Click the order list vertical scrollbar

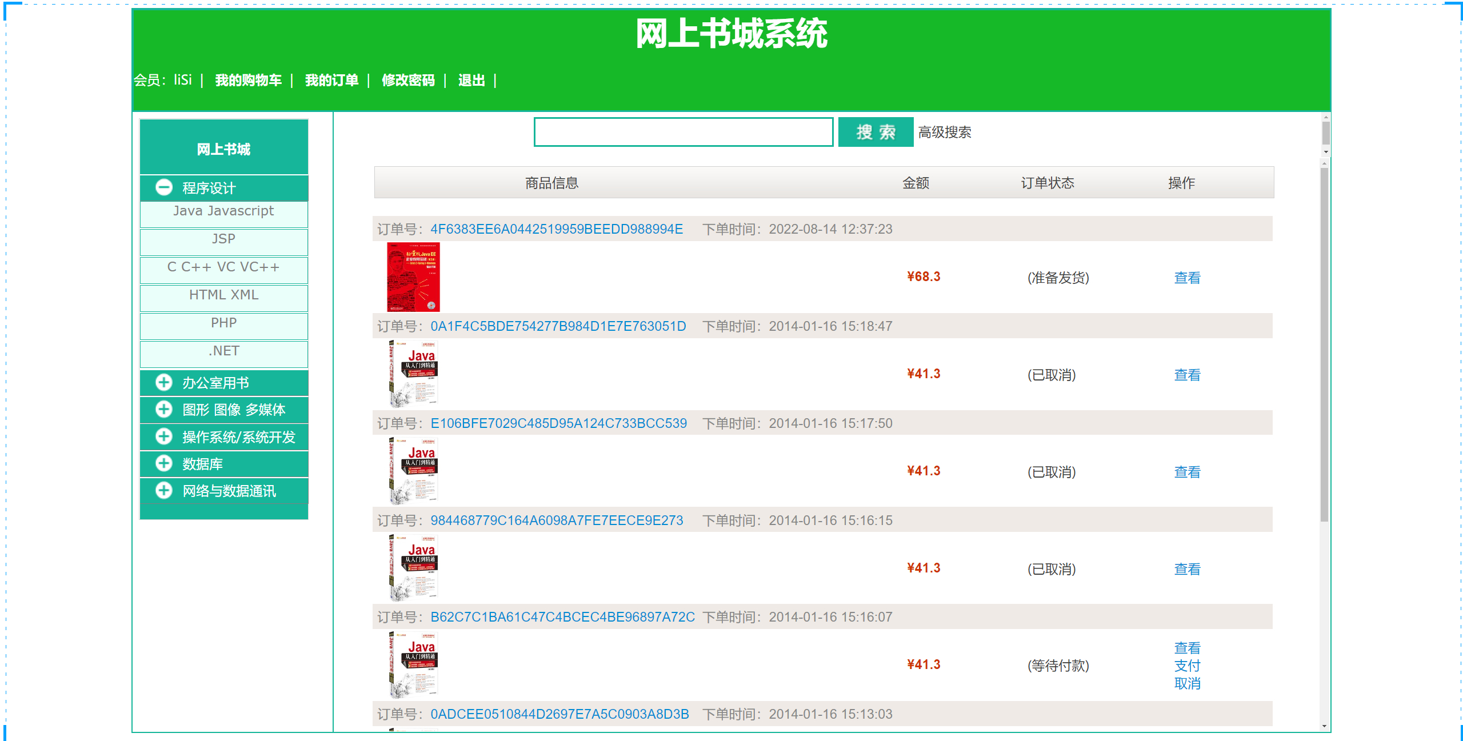point(1324,345)
